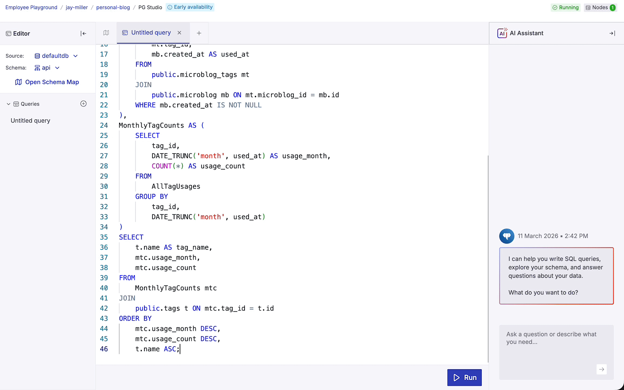Add a new query tab

pos(199,33)
